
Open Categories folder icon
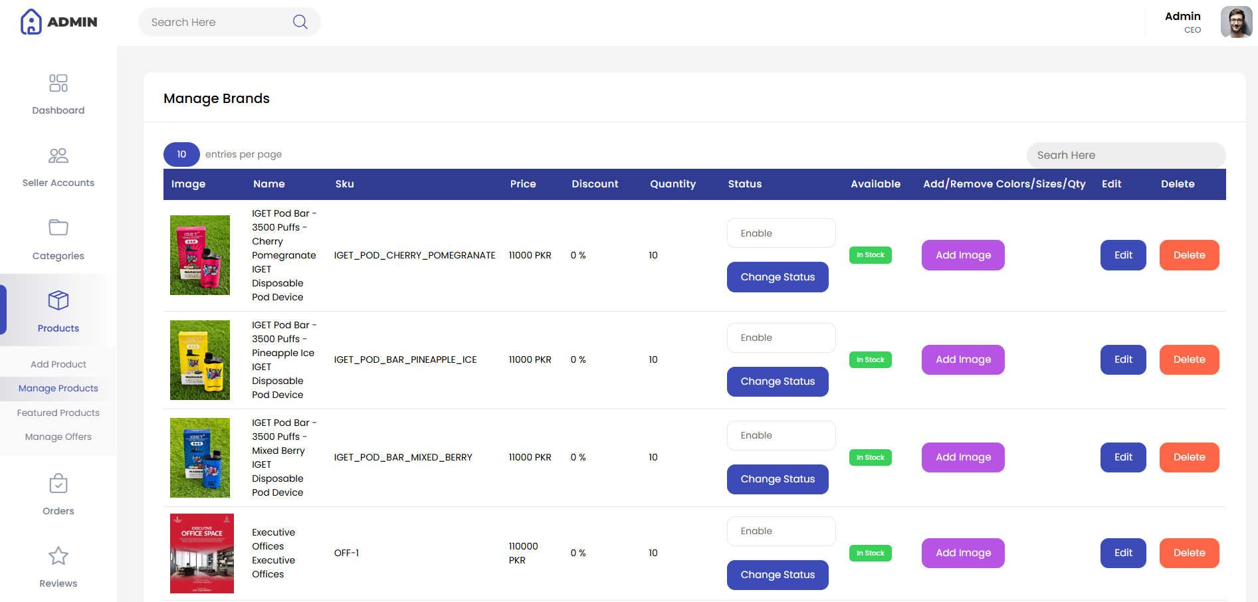pyautogui.click(x=58, y=227)
